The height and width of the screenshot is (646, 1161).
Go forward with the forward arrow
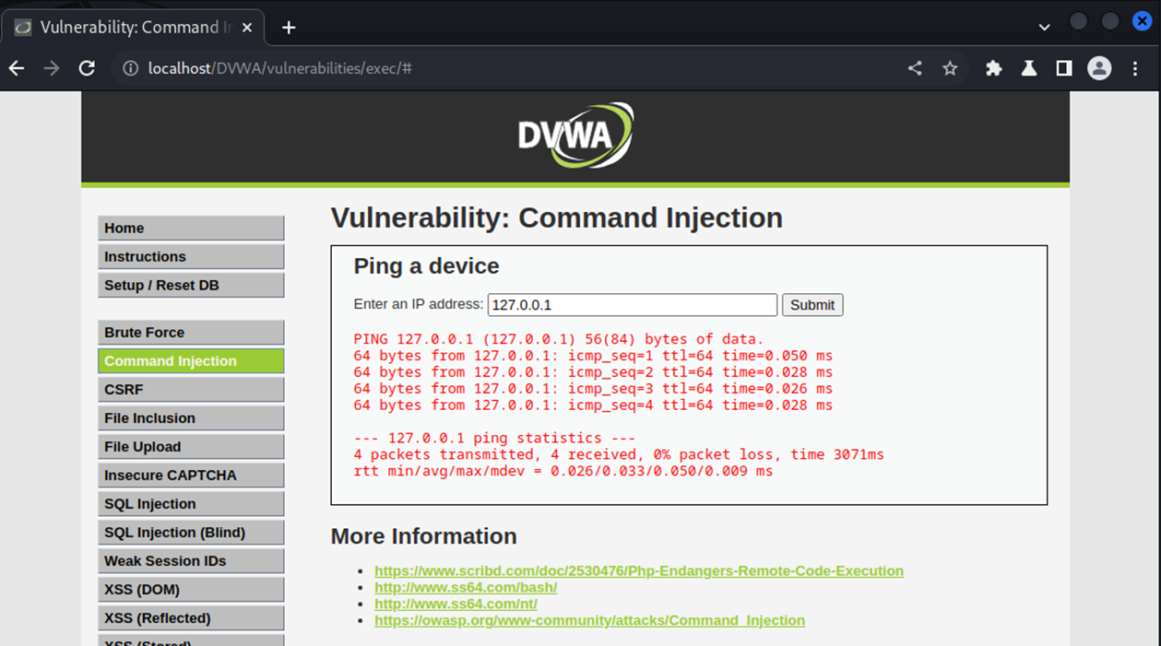52,68
